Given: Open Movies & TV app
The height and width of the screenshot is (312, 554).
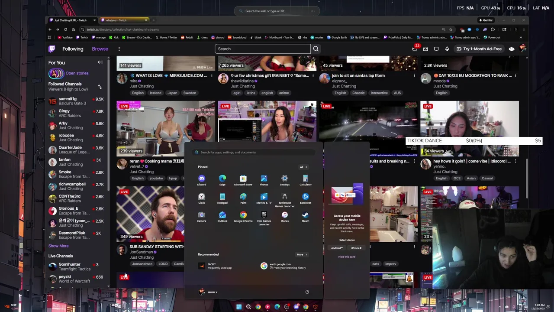Looking at the screenshot, I should [264, 198].
